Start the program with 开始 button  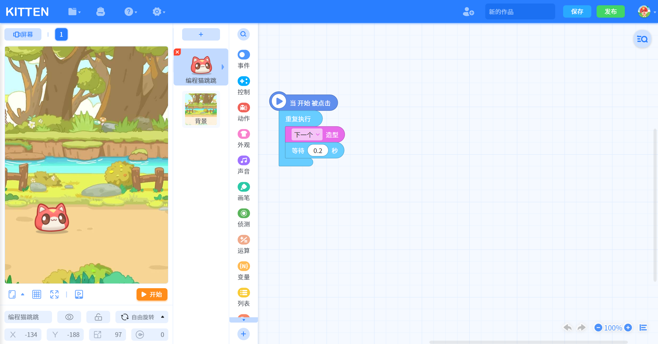click(x=152, y=294)
